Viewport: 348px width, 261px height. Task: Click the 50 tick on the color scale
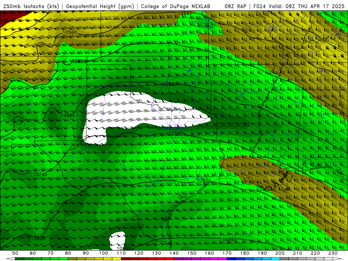point(15,253)
